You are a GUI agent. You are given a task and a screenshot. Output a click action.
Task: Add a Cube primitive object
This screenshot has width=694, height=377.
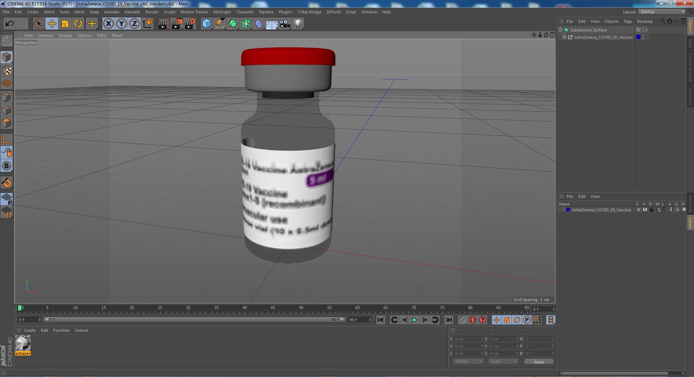point(207,24)
